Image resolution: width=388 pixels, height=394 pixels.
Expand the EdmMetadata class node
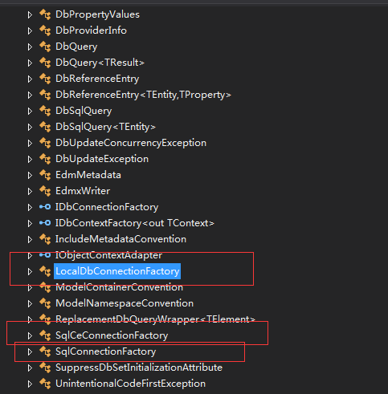(30, 175)
